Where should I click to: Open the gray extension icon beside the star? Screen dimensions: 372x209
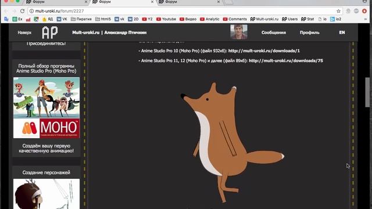(x=348, y=11)
